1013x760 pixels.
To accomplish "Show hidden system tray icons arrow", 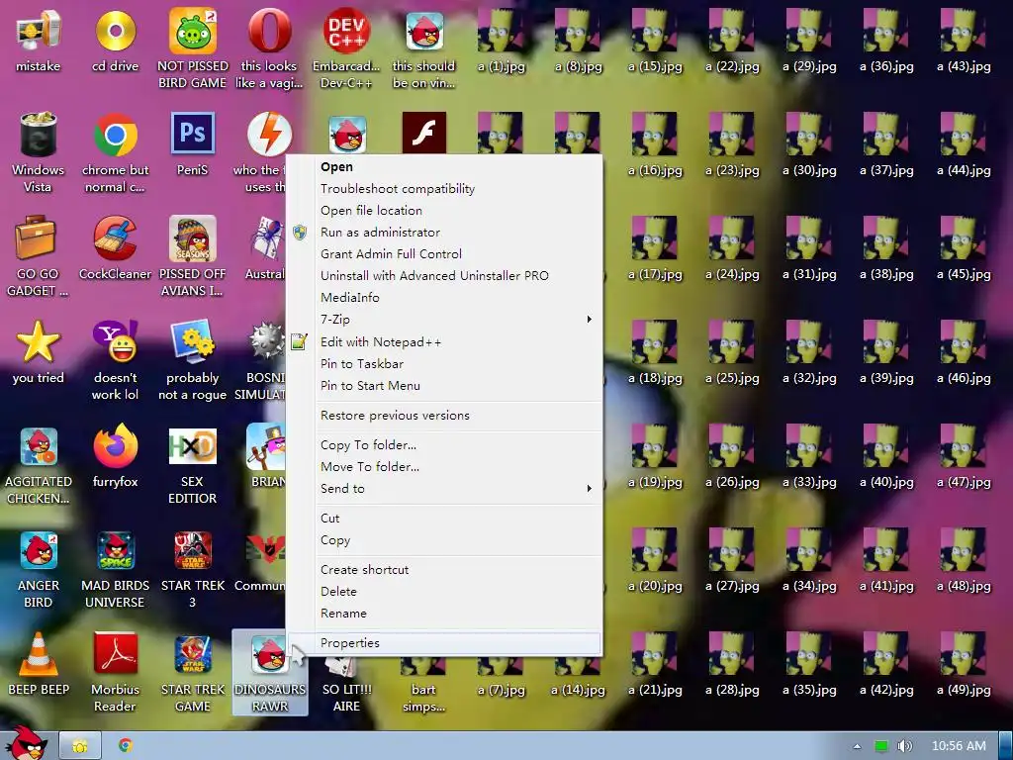I will (857, 746).
